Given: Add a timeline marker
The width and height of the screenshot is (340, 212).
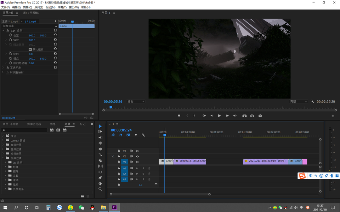Looking at the screenshot, I should pyautogui.click(x=136, y=135).
